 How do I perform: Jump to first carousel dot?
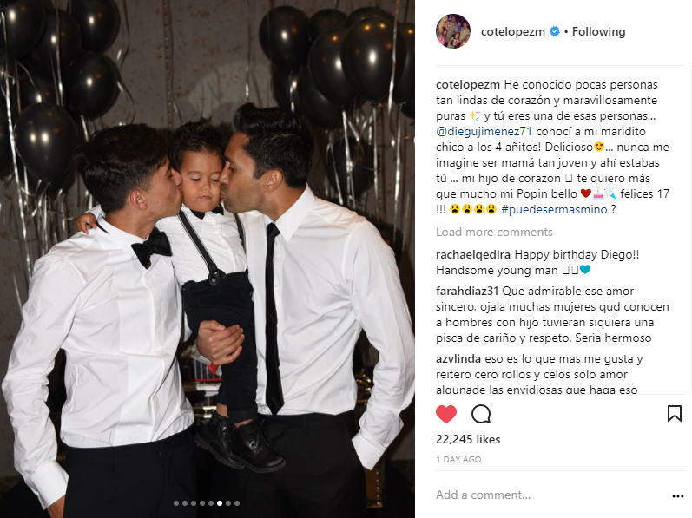176,503
